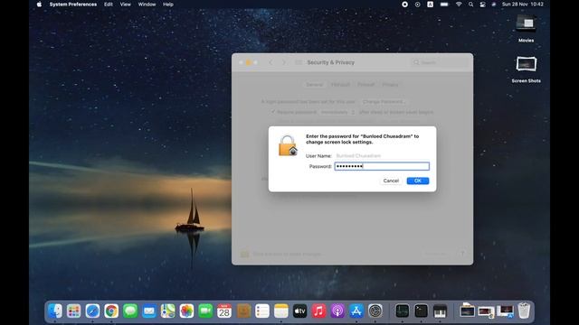
Task: Launch FaceTime from the dock
Action: [205, 311]
